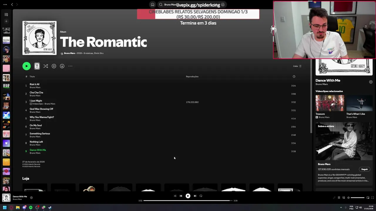Open the lyrics microphone icon
This screenshot has height=211, width=376.
click(x=334, y=198)
